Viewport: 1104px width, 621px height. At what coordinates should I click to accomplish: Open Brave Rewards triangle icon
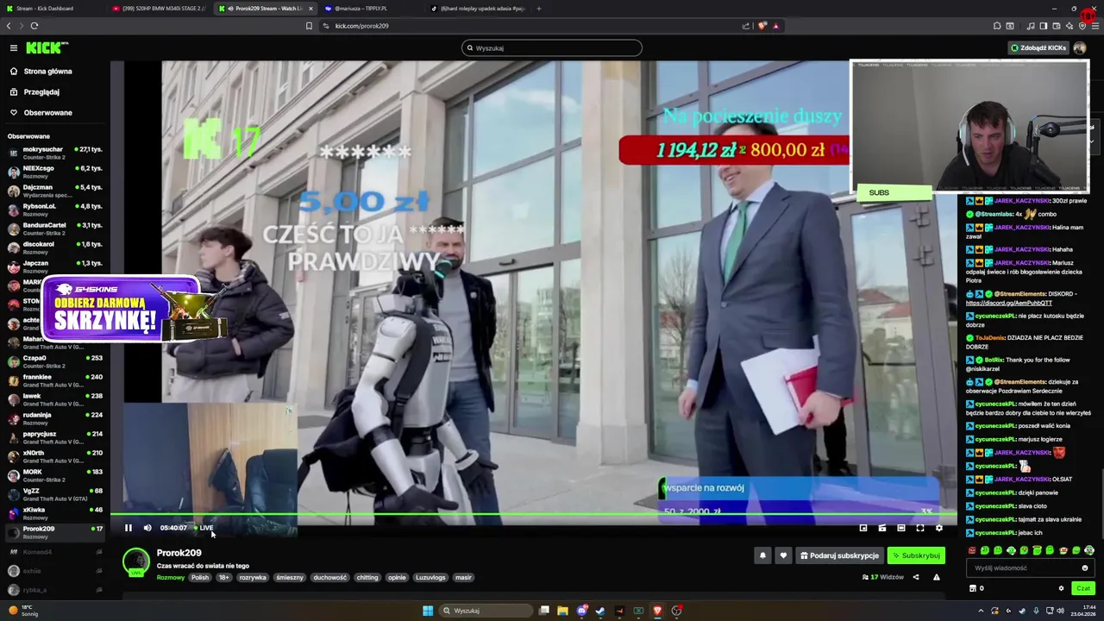click(775, 26)
